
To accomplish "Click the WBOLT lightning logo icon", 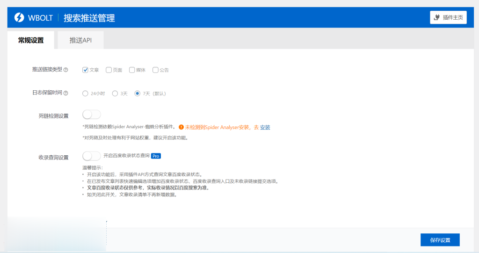I will point(19,17).
